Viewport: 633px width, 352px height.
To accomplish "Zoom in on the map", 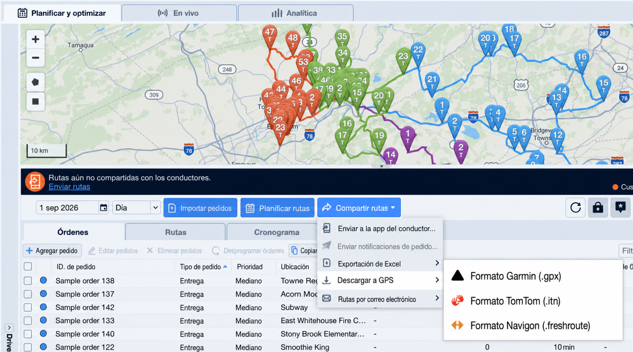I will point(35,39).
